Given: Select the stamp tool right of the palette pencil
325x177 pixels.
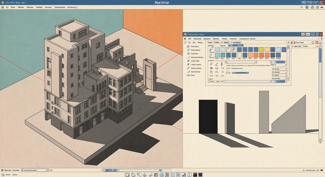Looking at the screenshot, I should [222, 64].
